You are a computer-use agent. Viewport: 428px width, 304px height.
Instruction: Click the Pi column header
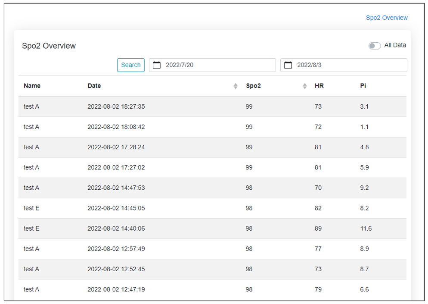tap(363, 86)
